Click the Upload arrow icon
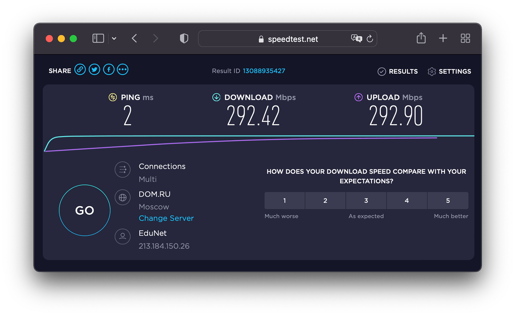Viewport: 515px width, 316px height. pos(358,97)
